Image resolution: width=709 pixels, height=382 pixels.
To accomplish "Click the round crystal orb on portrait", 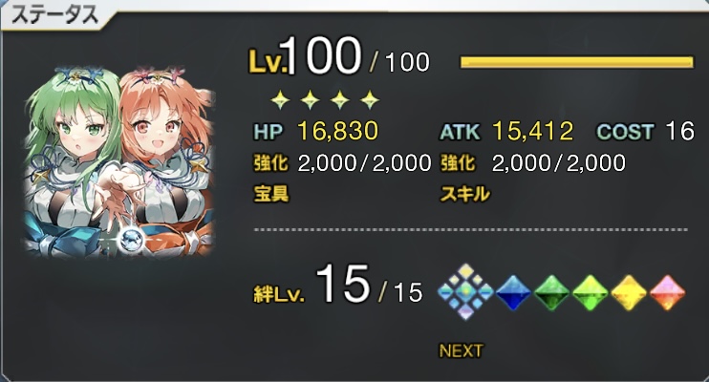I will [x=131, y=240].
